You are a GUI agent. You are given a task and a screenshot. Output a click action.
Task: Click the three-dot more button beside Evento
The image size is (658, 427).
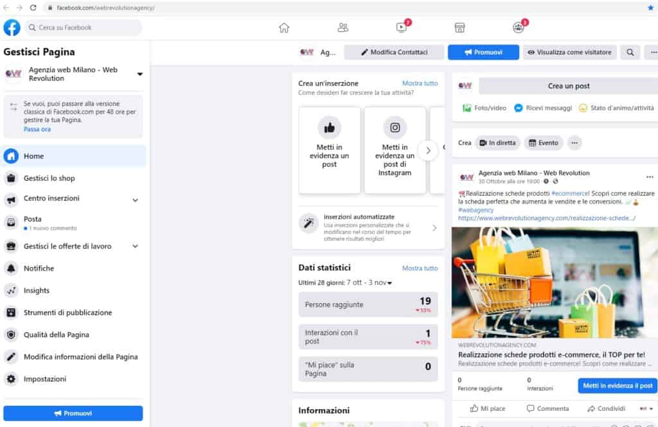(x=574, y=143)
